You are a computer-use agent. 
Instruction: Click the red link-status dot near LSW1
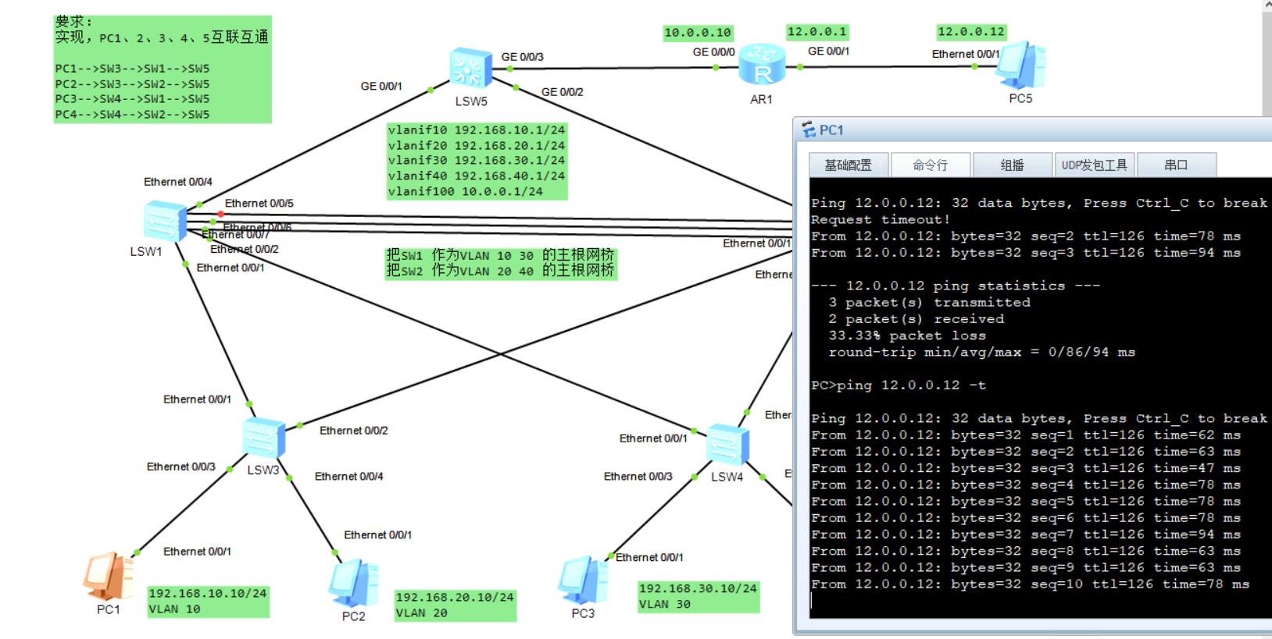(x=221, y=214)
